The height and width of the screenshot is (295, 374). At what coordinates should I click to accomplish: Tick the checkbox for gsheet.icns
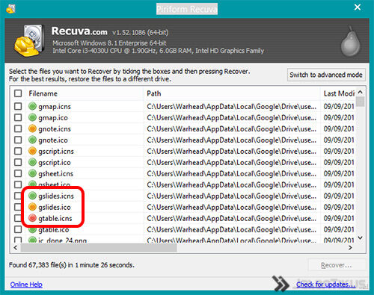coord(18,173)
